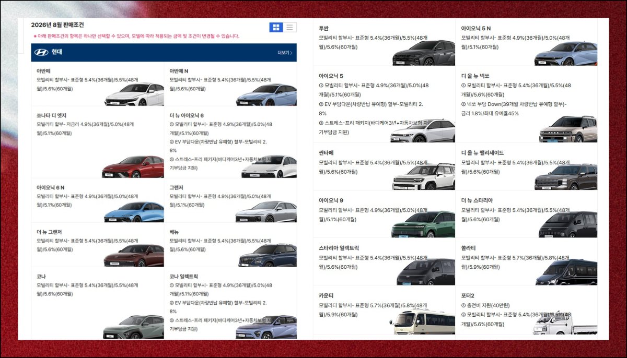Select the 베뉴 model title
Viewport: 627px width, 358px height.
tap(174, 232)
